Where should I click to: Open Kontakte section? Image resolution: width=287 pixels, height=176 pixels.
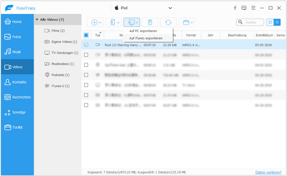pos(17,82)
